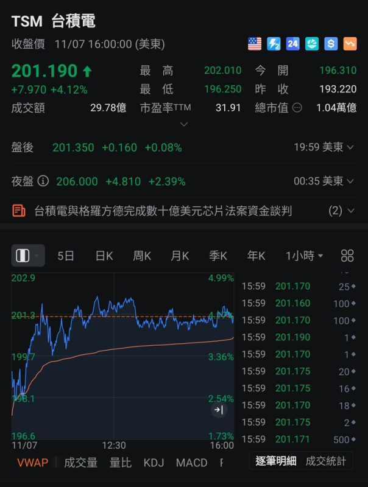The image size is (368, 487).
Task: Select the KDJ indicator
Action: tap(154, 463)
